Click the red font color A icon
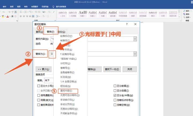The width and height of the screenshot is (193, 116). [x=8, y=16]
